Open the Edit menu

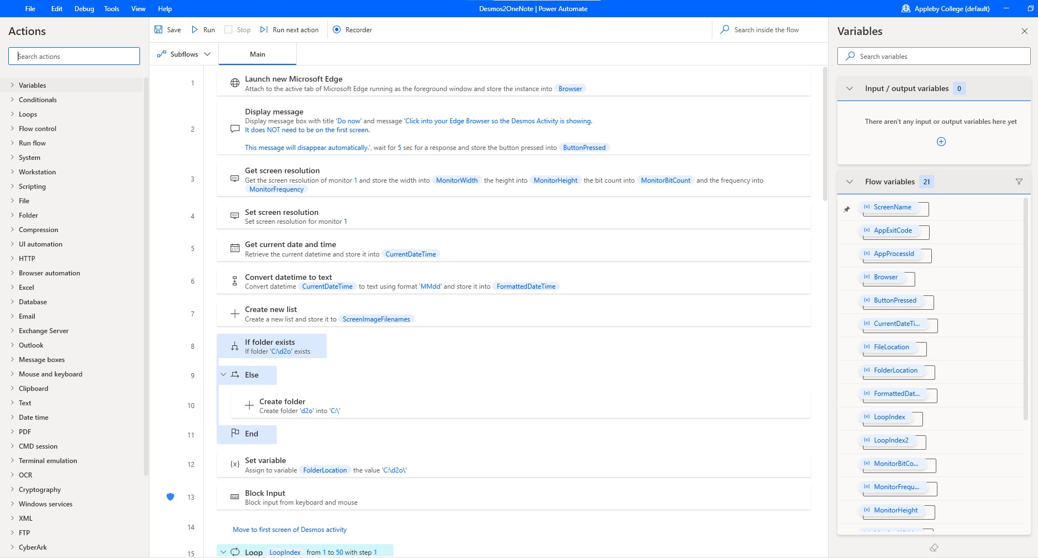pyautogui.click(x=57, y=8)
